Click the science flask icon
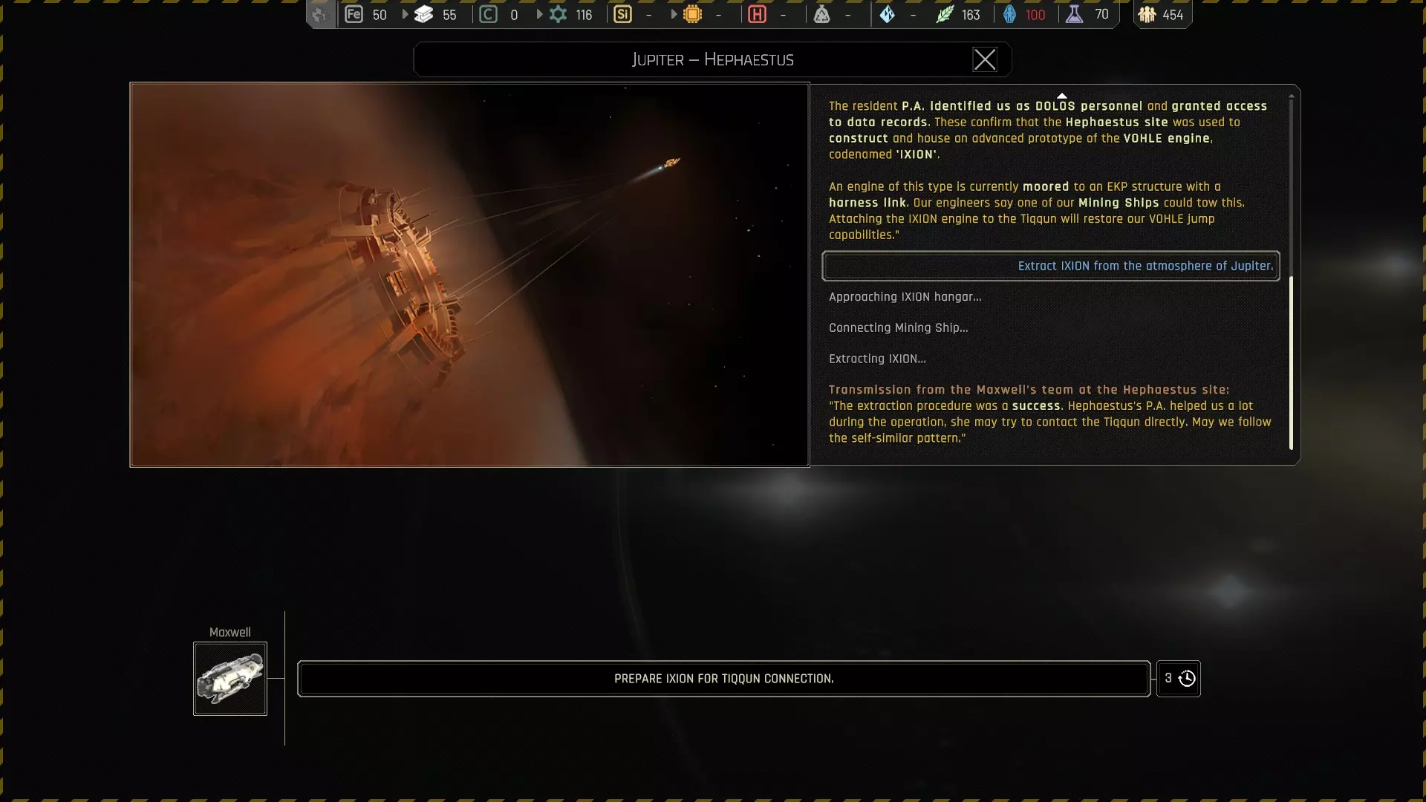1426x802 pixels. [1074, 14]
